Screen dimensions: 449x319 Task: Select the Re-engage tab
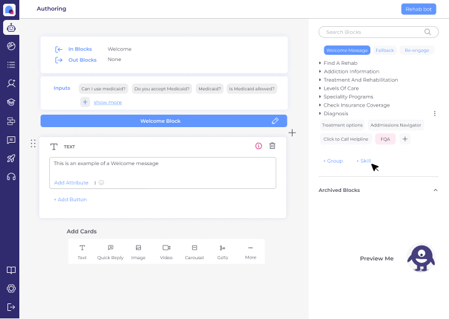[x=417, y=50]
